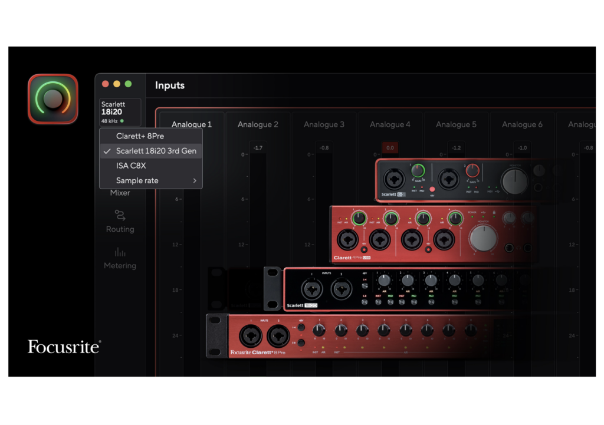Click the Focusrite Control app icon
Viewport: 604px width, 425px height.
(52, 99)
